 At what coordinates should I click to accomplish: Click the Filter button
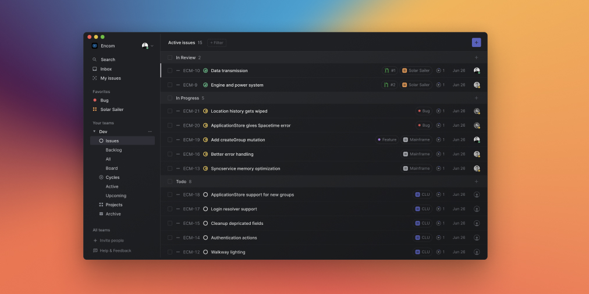tap(217, 42)
